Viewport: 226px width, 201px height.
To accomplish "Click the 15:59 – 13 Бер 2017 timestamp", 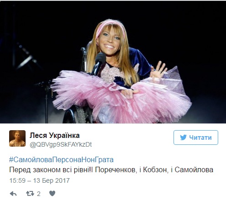I will click(x=39, y=180).
